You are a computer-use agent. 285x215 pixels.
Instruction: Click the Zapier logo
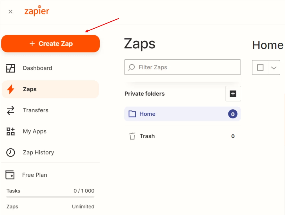coord(37,11)
